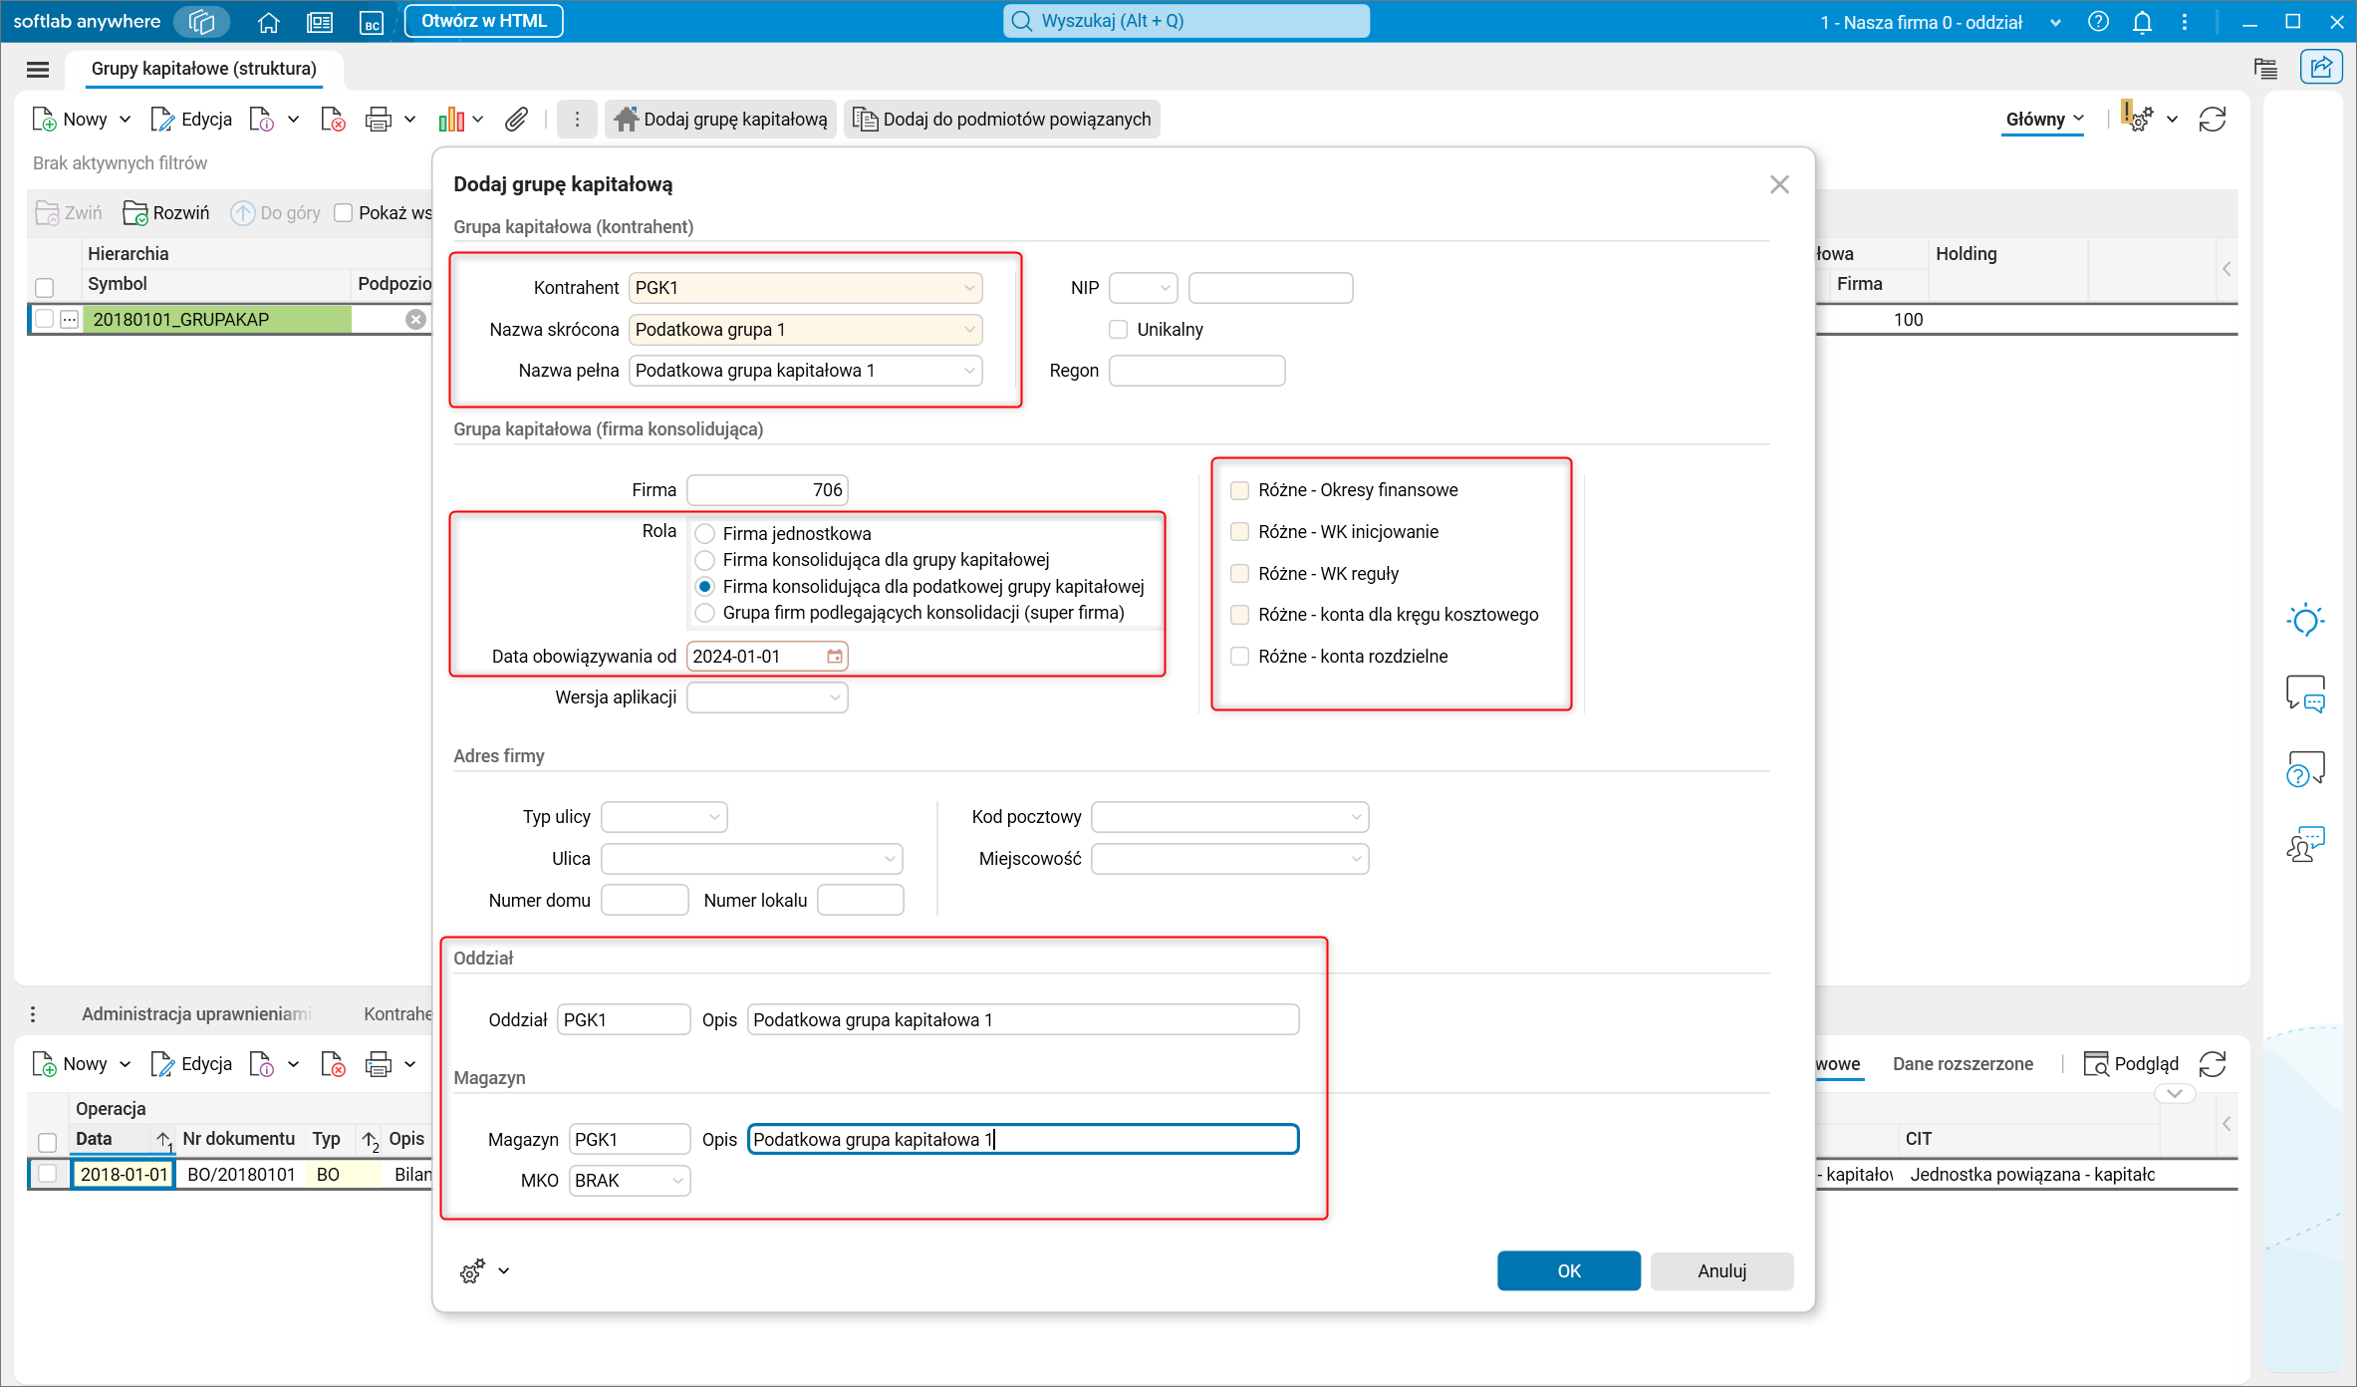Click the home icon in title bar

[268, 22]
